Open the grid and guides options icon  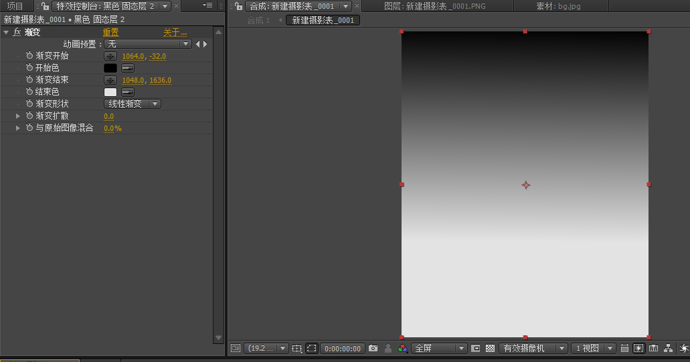click(x=297, y=349)
